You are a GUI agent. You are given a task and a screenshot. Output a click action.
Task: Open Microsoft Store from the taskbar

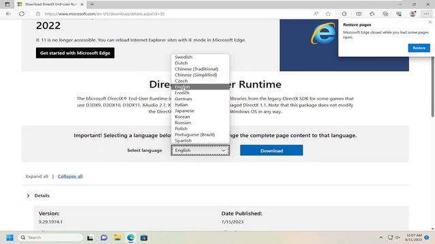point(144,238)
